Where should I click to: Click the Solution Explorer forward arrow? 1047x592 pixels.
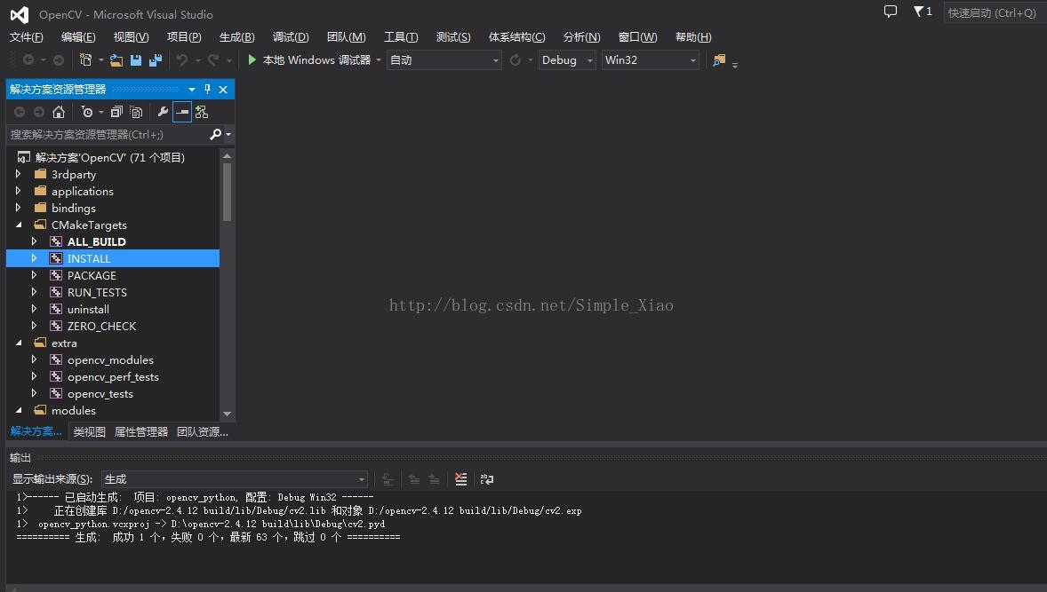point(39,112)
